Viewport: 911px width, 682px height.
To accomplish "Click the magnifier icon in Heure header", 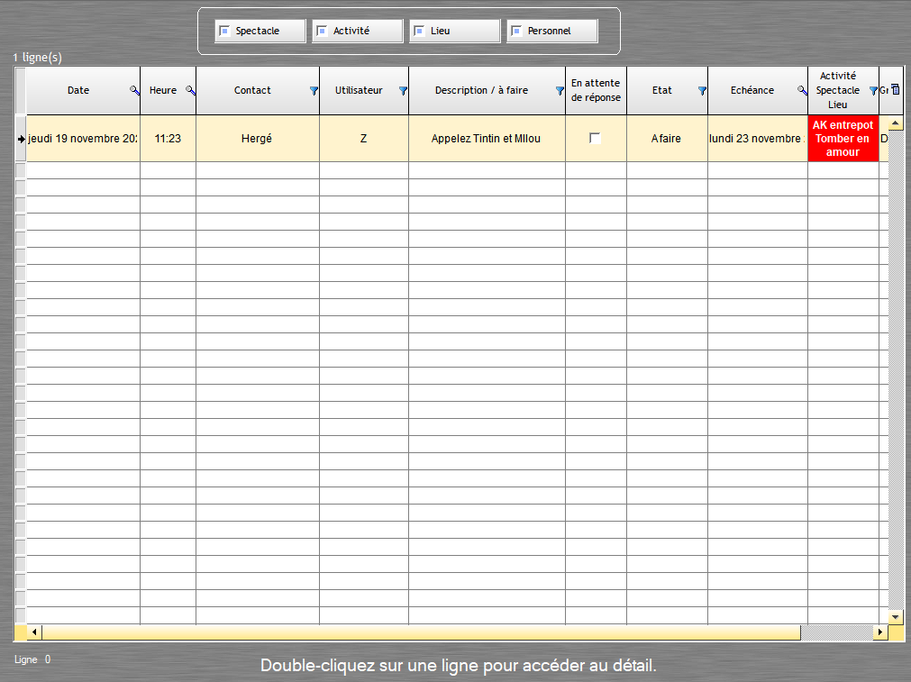I will click(x=190, y=90).
